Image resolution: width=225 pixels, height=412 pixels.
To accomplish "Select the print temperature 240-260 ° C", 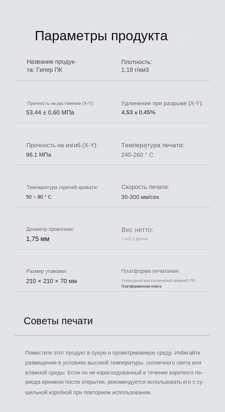I will tap(137, 155).
